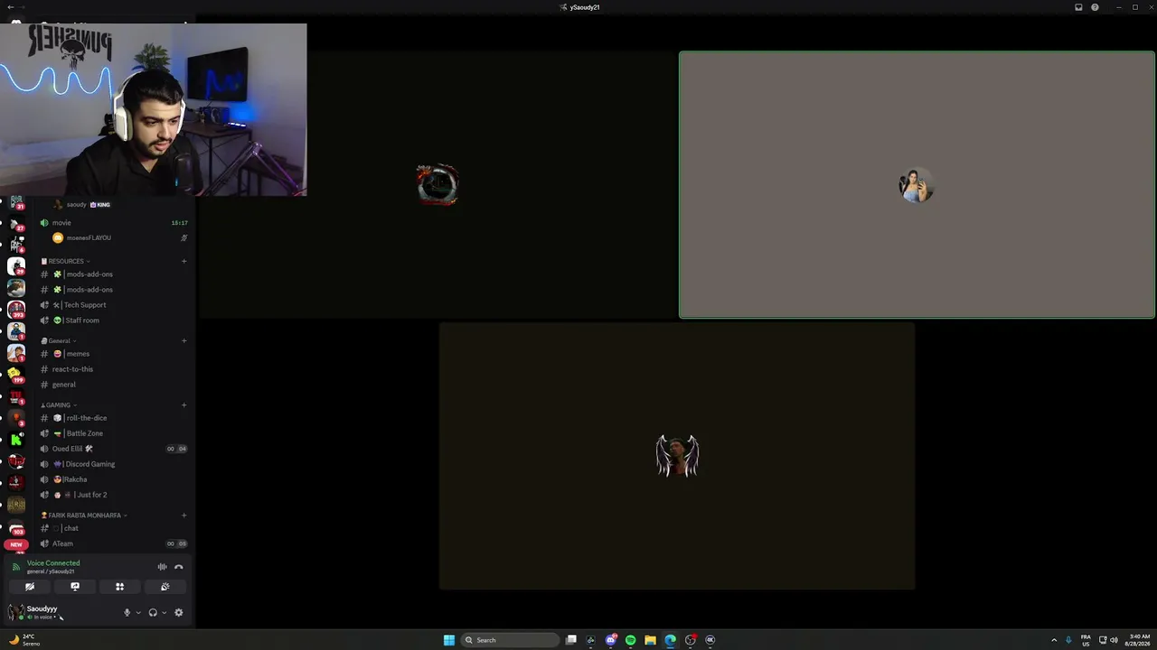1157x650 pixels.
Task: Open File Explorer from the taskbar
Action: coord(650,640)
